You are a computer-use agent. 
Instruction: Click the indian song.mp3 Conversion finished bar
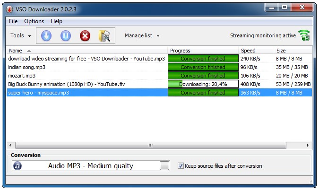point(203,67)
